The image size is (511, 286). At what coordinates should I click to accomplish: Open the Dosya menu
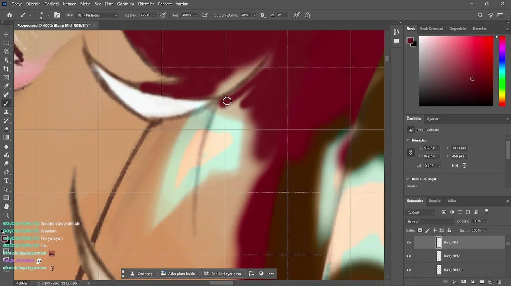(x=17, y=4)
